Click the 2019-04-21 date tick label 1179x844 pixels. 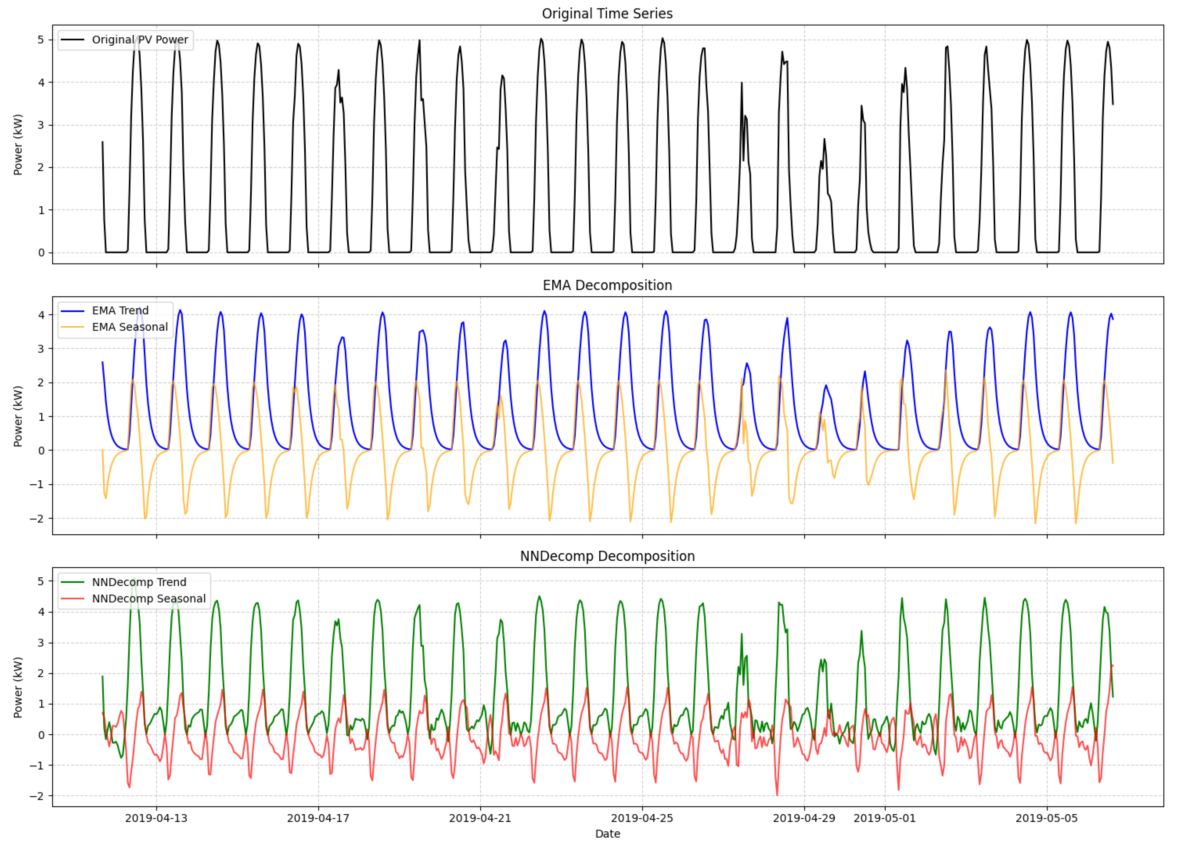[x=480, y=818]
